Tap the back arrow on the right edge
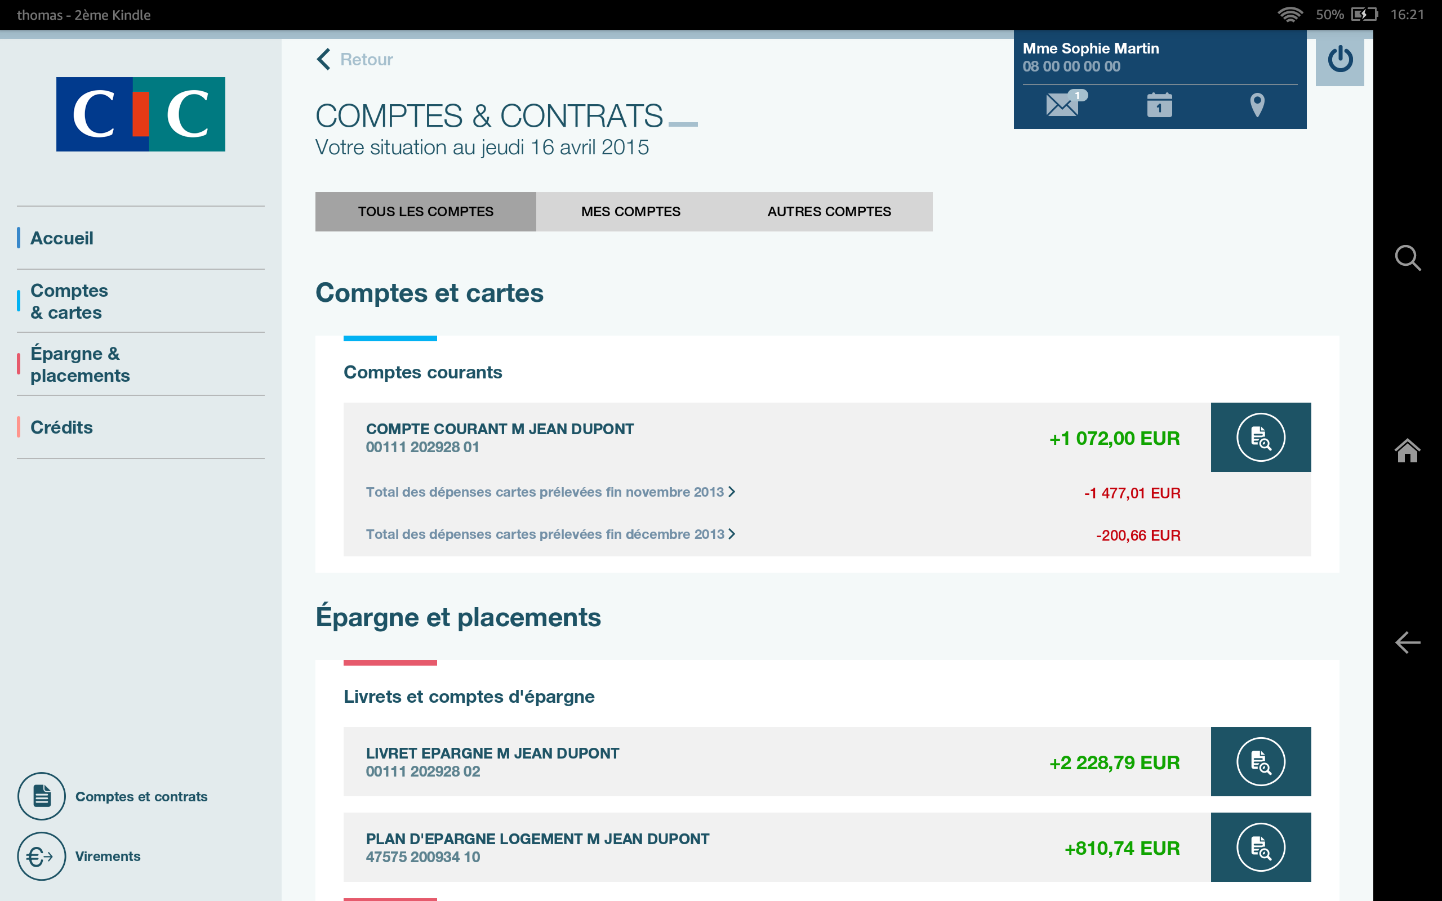This screenshot has height=901, width=1442. pos(1408,643)
